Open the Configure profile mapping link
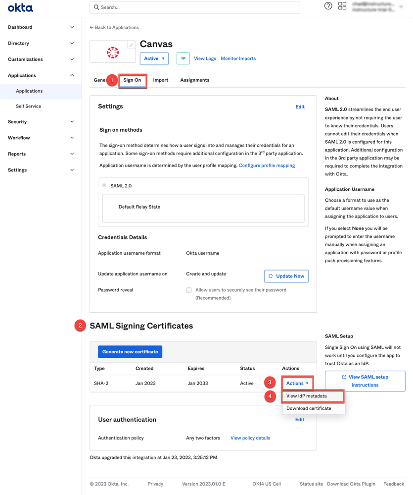The width and height of the screenshot is (413, 495). (x=267, y=165)
